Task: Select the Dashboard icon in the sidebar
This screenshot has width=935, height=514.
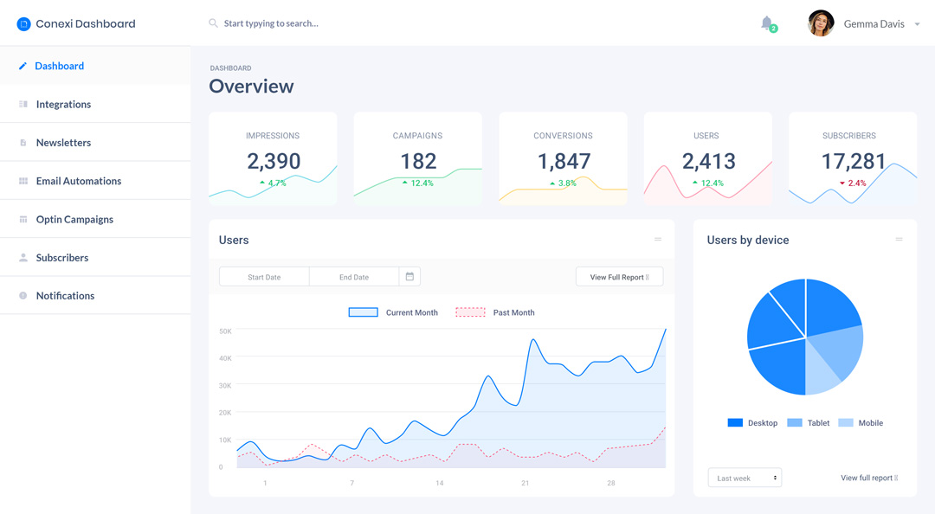Action: [x=23, y=66]
